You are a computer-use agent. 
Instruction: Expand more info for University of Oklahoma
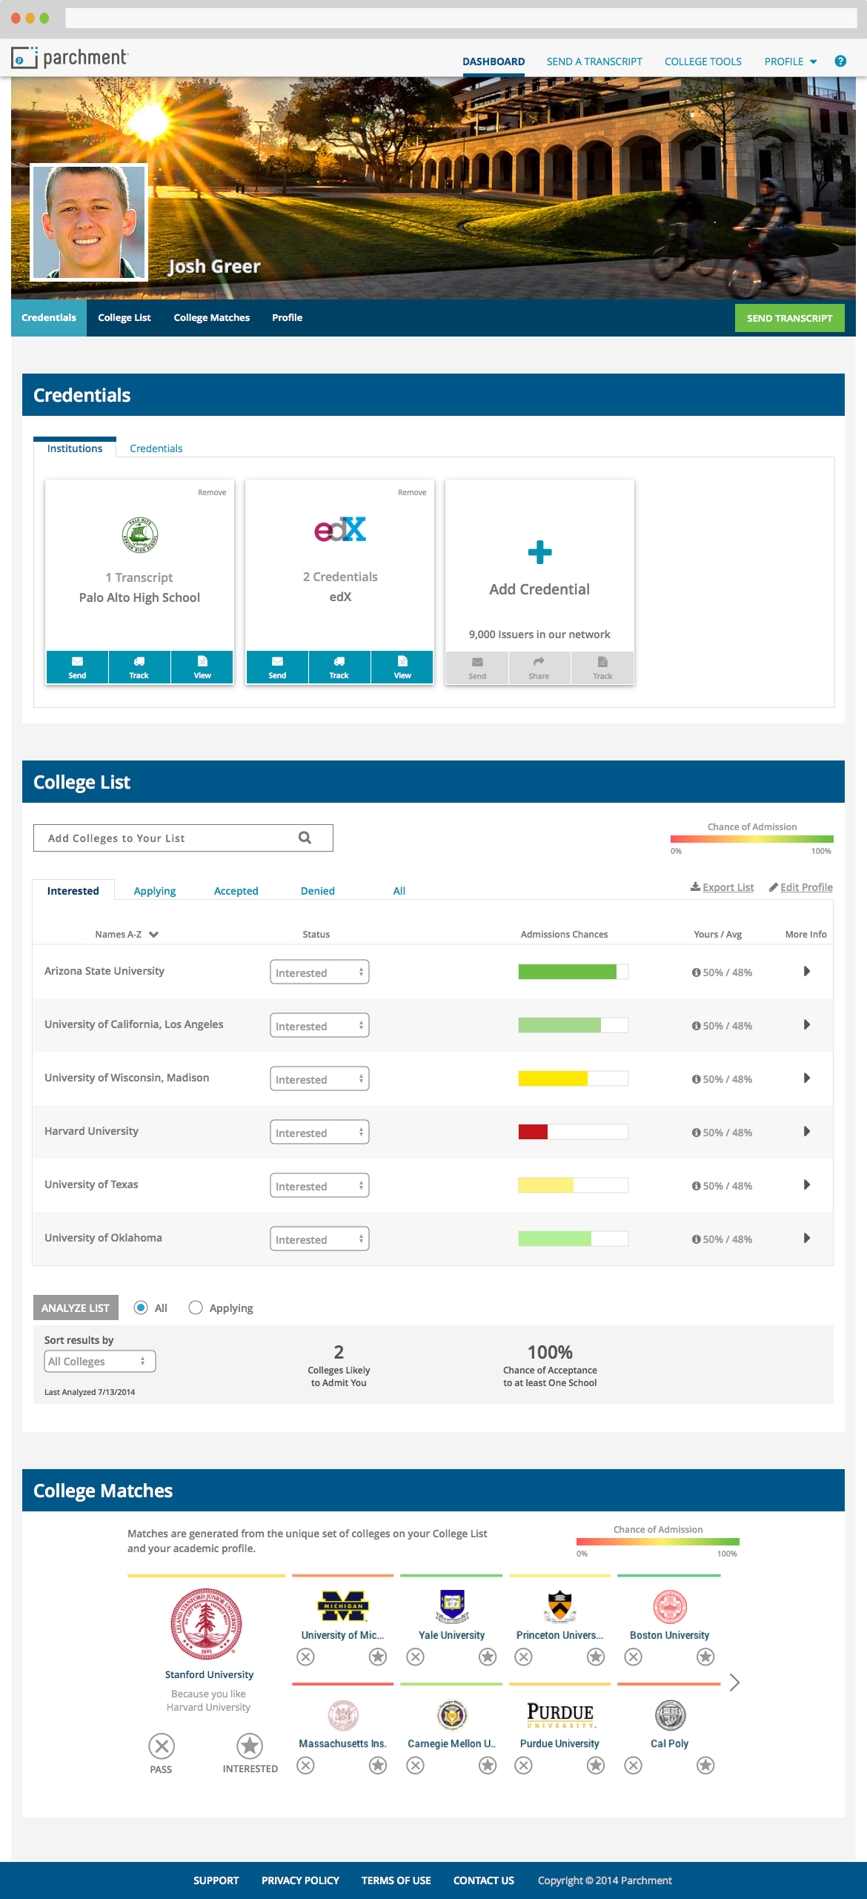[807, 1239]
